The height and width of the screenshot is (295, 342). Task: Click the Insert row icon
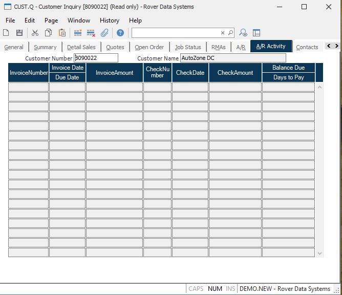pos(78,33)
